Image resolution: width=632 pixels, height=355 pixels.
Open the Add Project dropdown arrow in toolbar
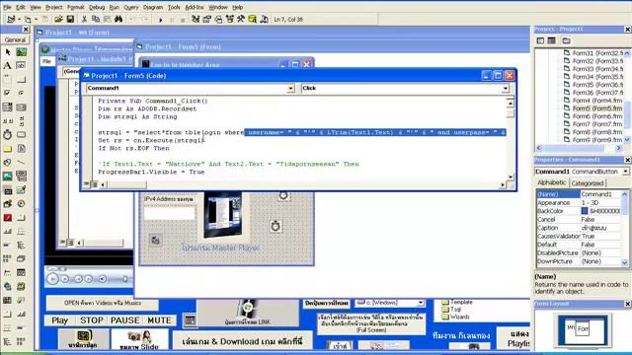(x=19, y=20)
